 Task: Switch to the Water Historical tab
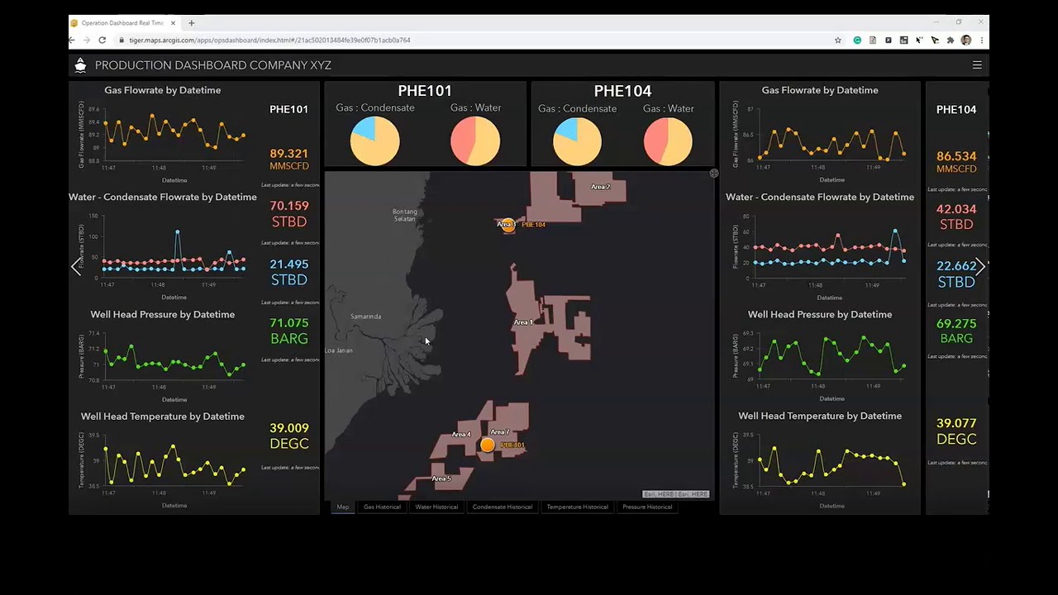tap(436, 507)
